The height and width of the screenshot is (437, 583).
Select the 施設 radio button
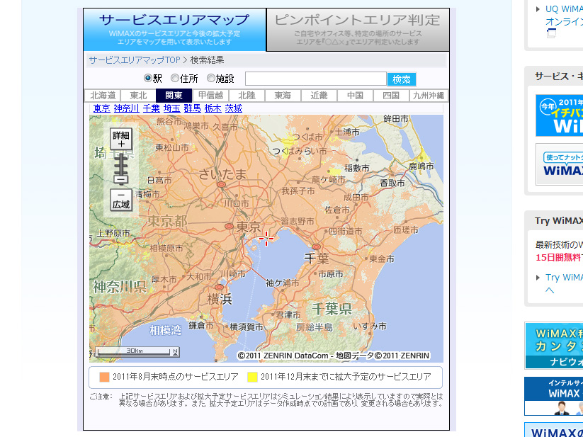[x=211, y=79]
